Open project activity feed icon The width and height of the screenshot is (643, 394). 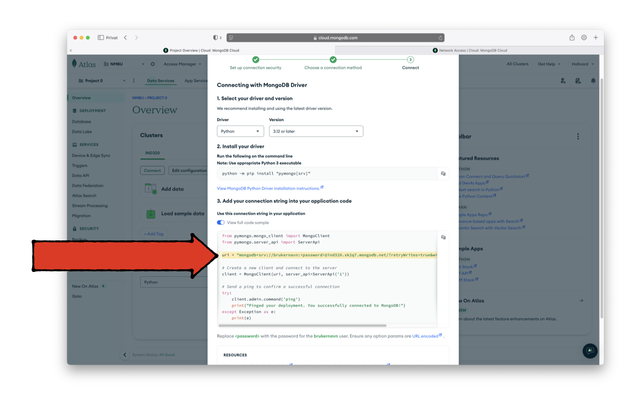(x=578, y=81)
